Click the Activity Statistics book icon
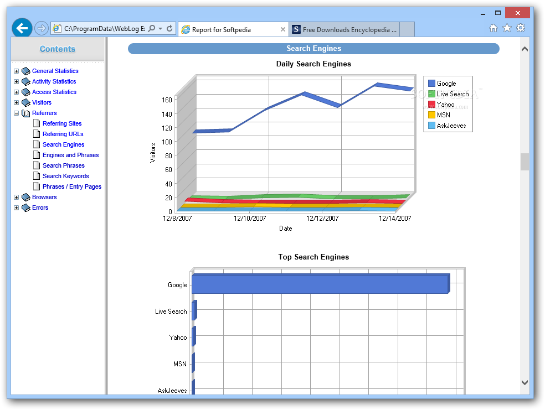The width and height of the screenshot is (545, 410). [x=25, y=81]
